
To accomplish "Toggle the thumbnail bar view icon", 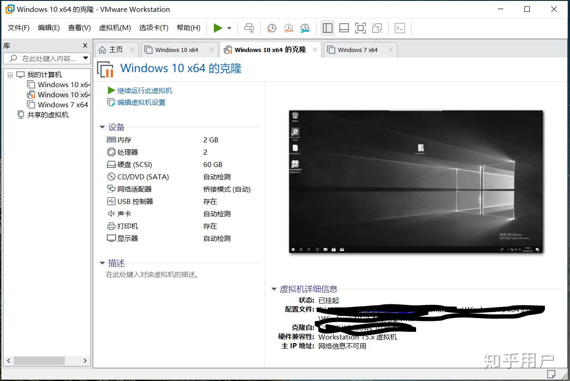I will click(x=344, y=28).
